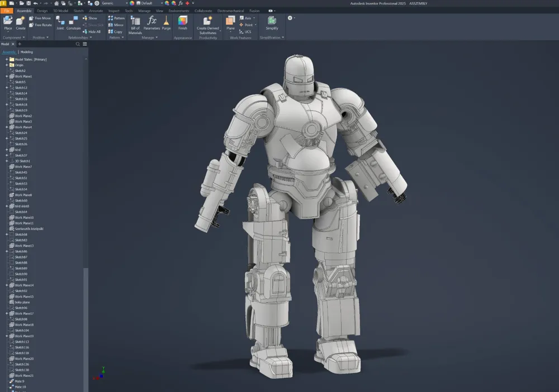Switch to the 3D Model ribbon tab
This screenshot has width=559, height=392.
point(60,11)
